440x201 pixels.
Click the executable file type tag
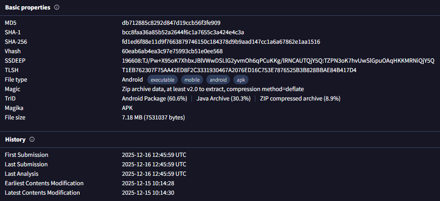click(163, 80)
